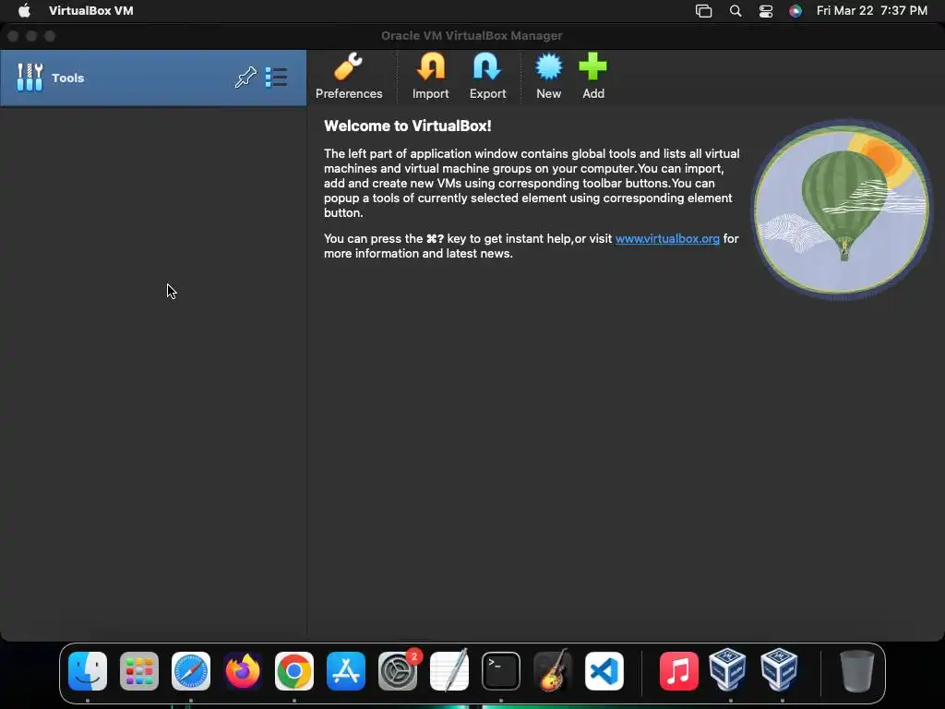Click the first VirtualBox Dock icon
Viewport: 945px width, 709px height.
(727, 670)
